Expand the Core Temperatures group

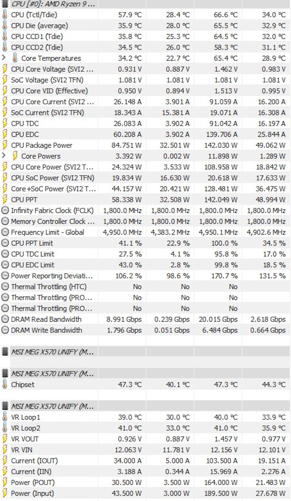pyautogui.click(x=4, y=58)
